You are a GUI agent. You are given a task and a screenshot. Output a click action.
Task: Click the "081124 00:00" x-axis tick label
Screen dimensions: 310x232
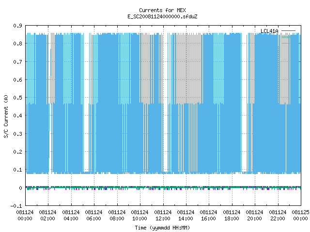click(x=25, y=216)
